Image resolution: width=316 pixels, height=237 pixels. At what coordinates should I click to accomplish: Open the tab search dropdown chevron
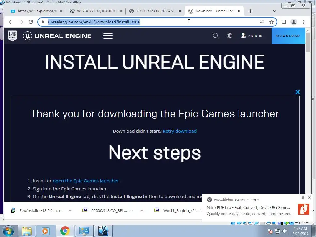point(274,11)
